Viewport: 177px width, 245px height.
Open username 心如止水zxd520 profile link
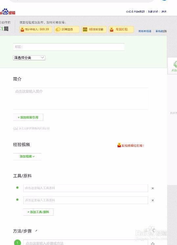click(135, 12)
